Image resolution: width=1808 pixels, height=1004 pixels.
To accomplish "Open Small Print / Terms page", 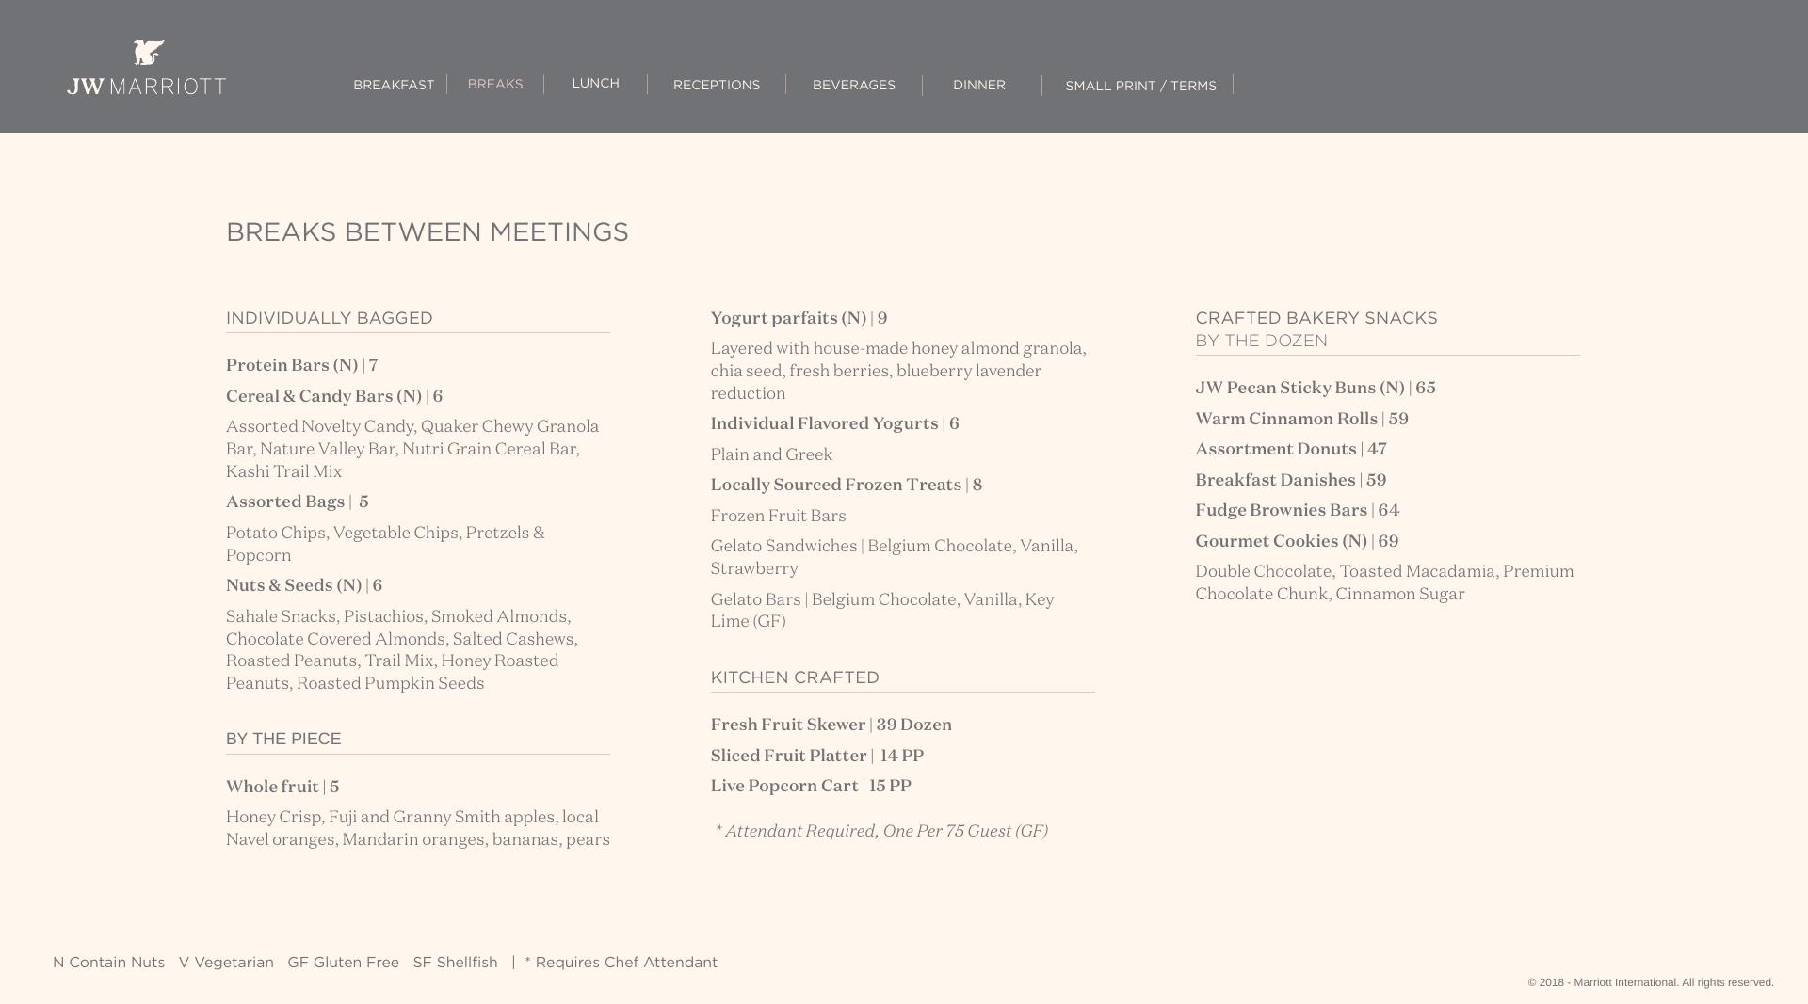I will (1140, 86).
